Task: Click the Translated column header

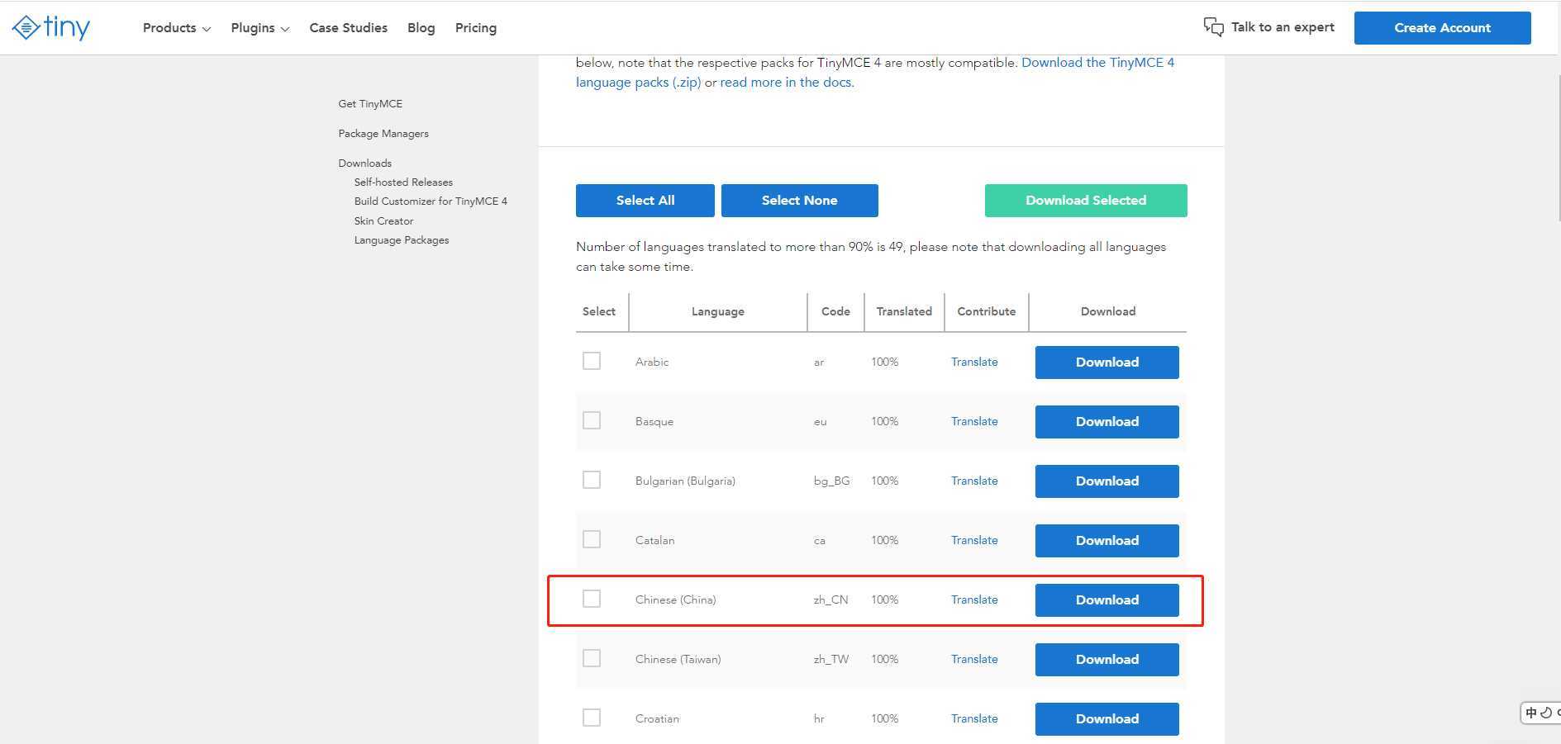Action: pos(904,311)
